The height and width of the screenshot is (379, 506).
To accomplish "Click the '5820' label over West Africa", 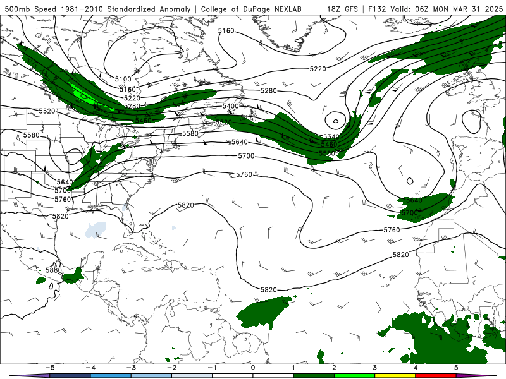I will (x=401, y=255).
